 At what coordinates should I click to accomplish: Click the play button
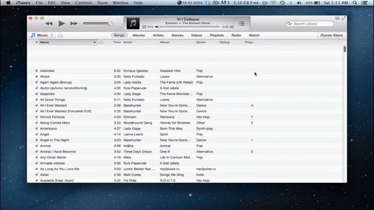pyautogui.click(x=61, y=23)
